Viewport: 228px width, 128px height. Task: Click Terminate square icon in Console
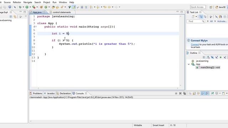[176, 93]
